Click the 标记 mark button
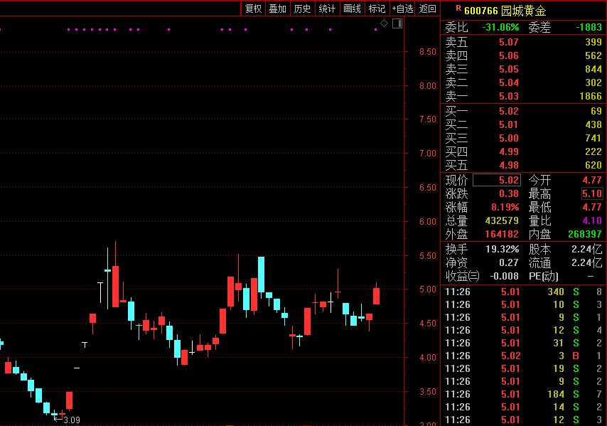The width and height of the screenshot is (607, 426). (x=377, y=9)
